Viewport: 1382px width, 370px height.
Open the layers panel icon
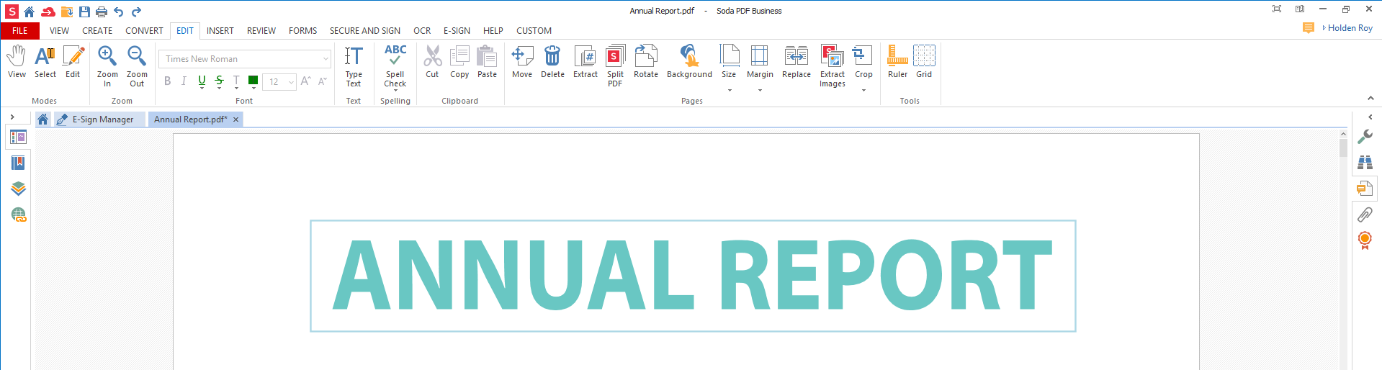(x=18, y=189)
